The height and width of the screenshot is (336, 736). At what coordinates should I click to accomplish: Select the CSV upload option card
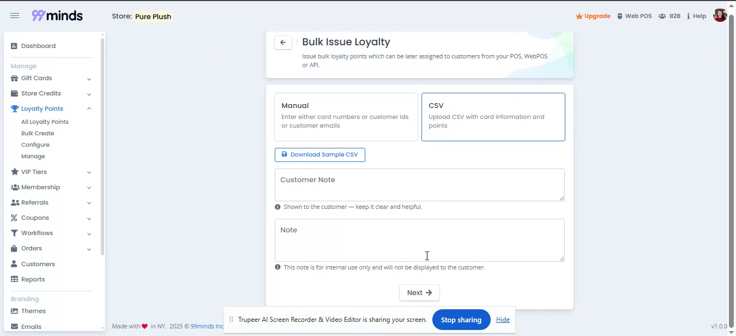[x=493, y=117]
